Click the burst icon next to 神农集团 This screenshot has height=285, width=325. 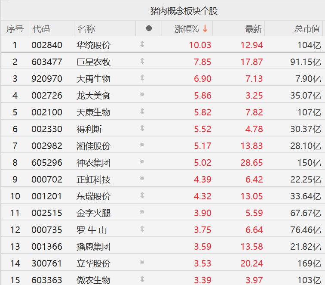coord(142,162)
